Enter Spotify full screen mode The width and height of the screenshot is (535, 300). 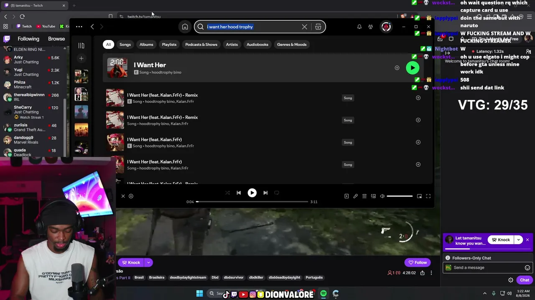428,196
